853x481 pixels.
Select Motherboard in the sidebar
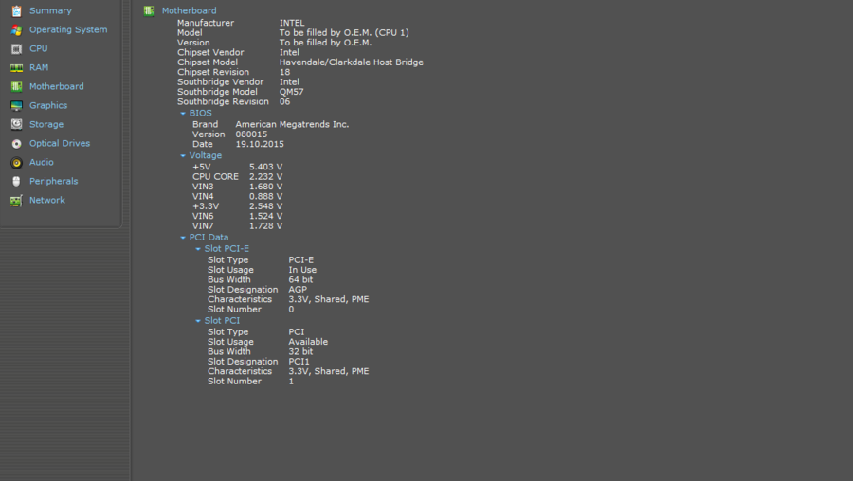pyautogui.click(x=57, y=86)
